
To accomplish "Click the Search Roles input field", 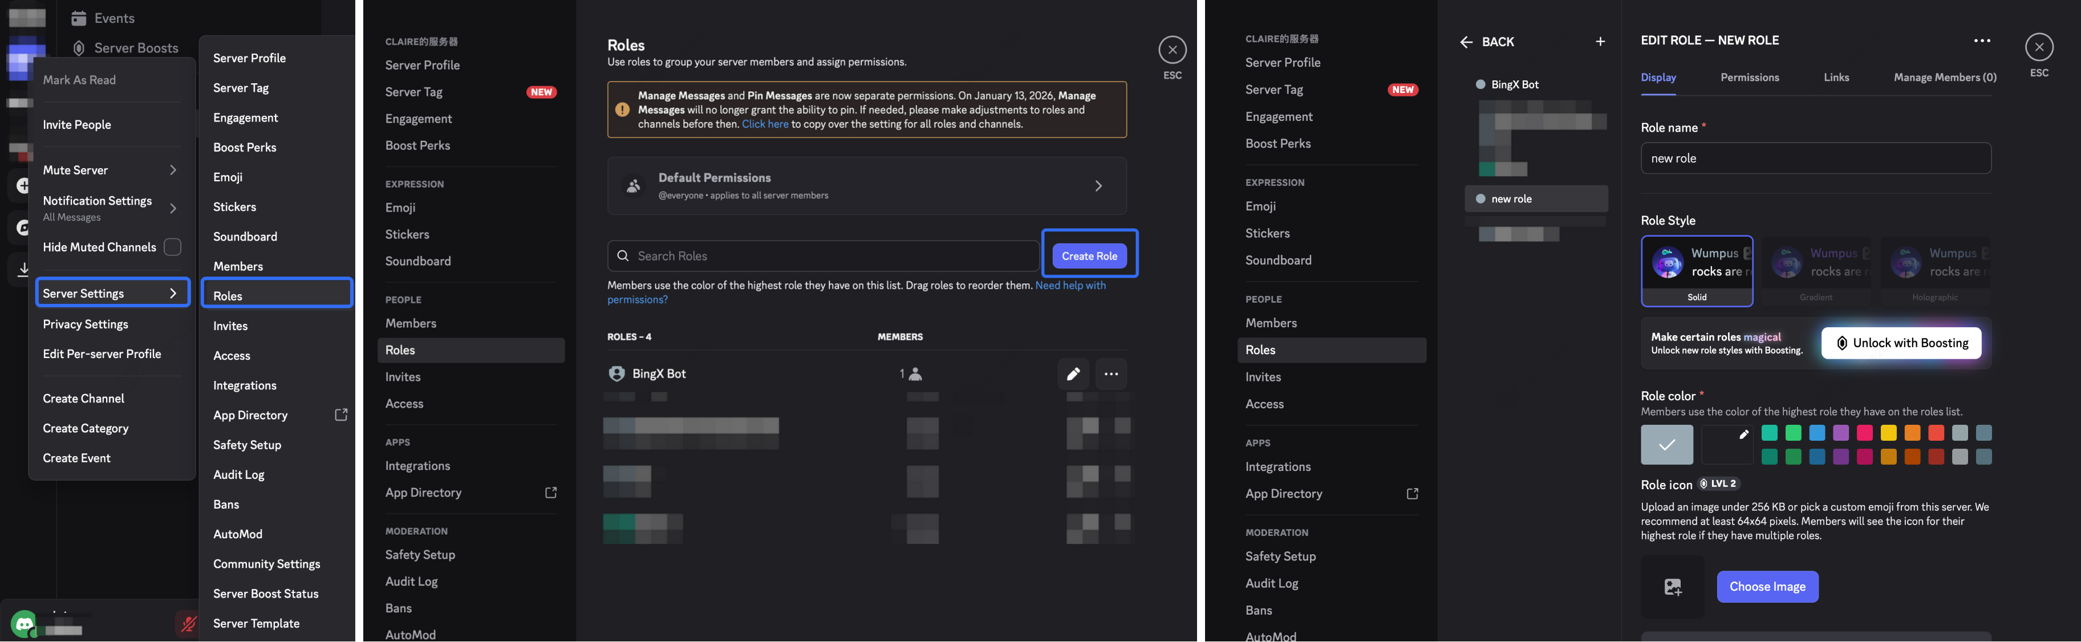I will 824,256.
